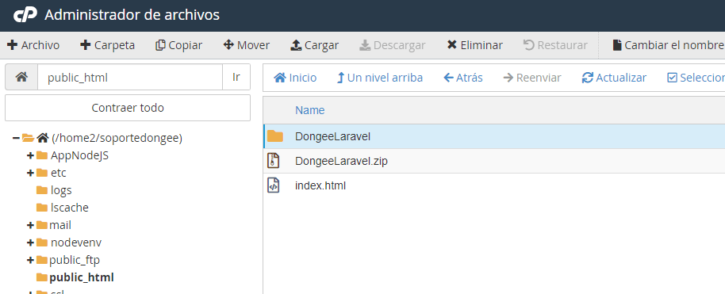Expand the nodevenv folder node
Viewport: 725px width, 294px height.
(30, 242)
